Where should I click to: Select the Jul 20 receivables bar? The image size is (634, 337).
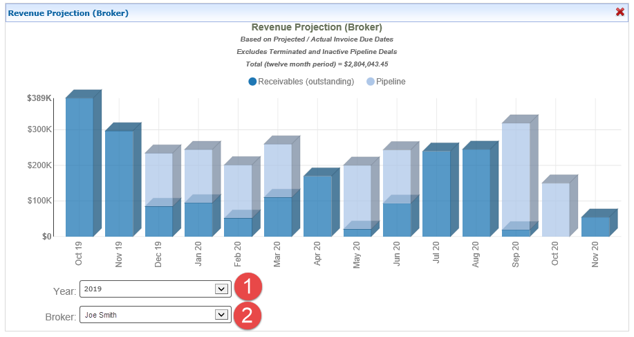[436, 194]
